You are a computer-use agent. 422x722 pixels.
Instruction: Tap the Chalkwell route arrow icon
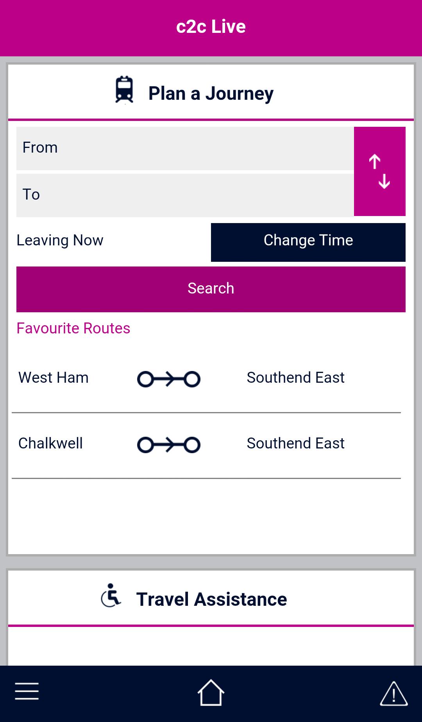click(x=168, y=445)
